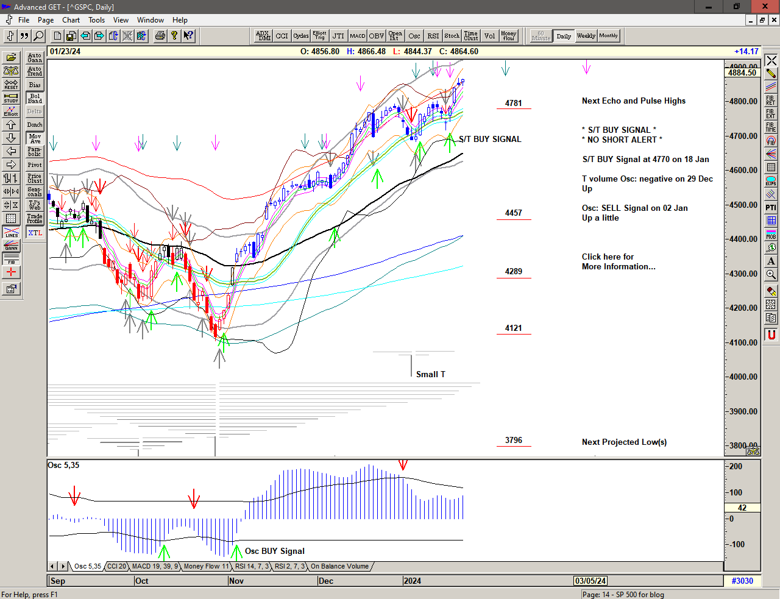Switch to MACD 19, 39, 9 tab
The height and width of the screenshot is (599, 780).
(155, 566)
